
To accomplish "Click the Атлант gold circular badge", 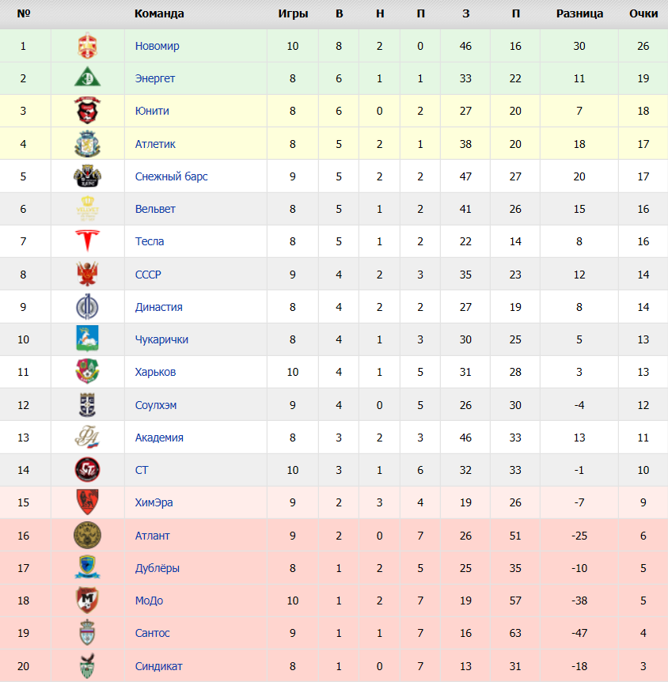I will click(88, 535).
